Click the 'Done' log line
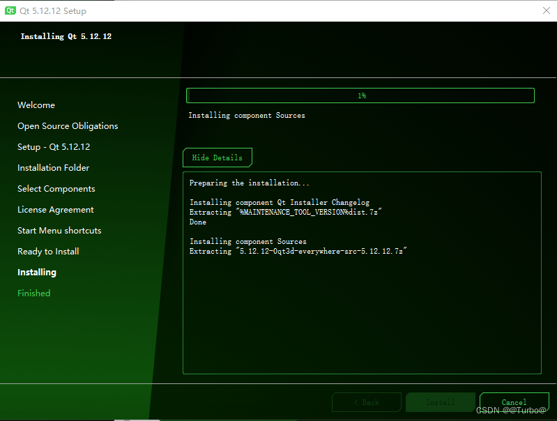 coord(198,222)
